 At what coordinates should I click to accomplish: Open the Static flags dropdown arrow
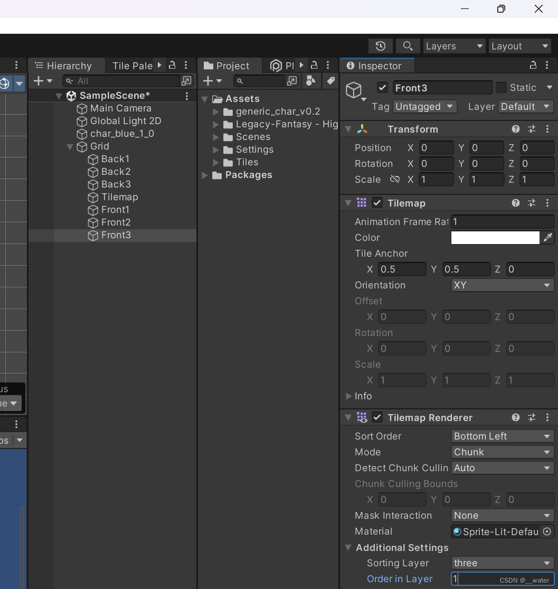550,88
